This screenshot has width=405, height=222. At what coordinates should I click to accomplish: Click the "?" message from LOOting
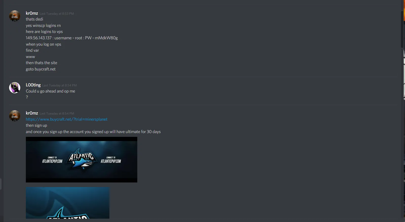27,97
